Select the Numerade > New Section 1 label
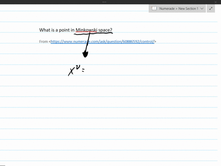This screenshot has width=221, height=166. [x=179, y=9]
